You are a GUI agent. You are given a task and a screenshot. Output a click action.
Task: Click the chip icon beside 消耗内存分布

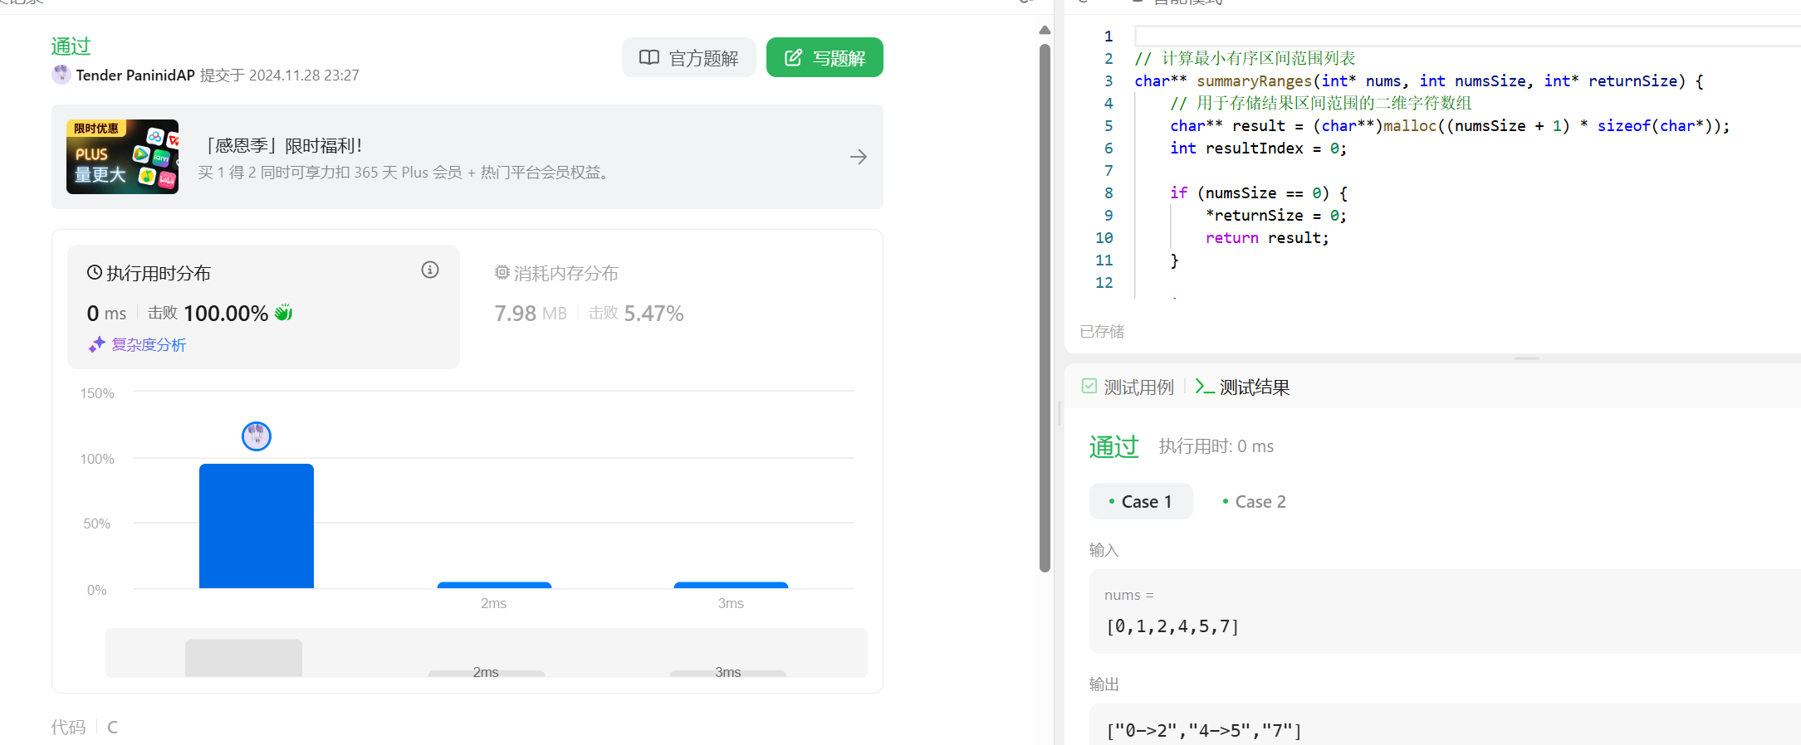pyautogui.click(x=502, y=272)
